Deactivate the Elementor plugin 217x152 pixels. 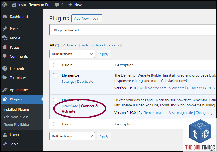[x=85, y=82]
